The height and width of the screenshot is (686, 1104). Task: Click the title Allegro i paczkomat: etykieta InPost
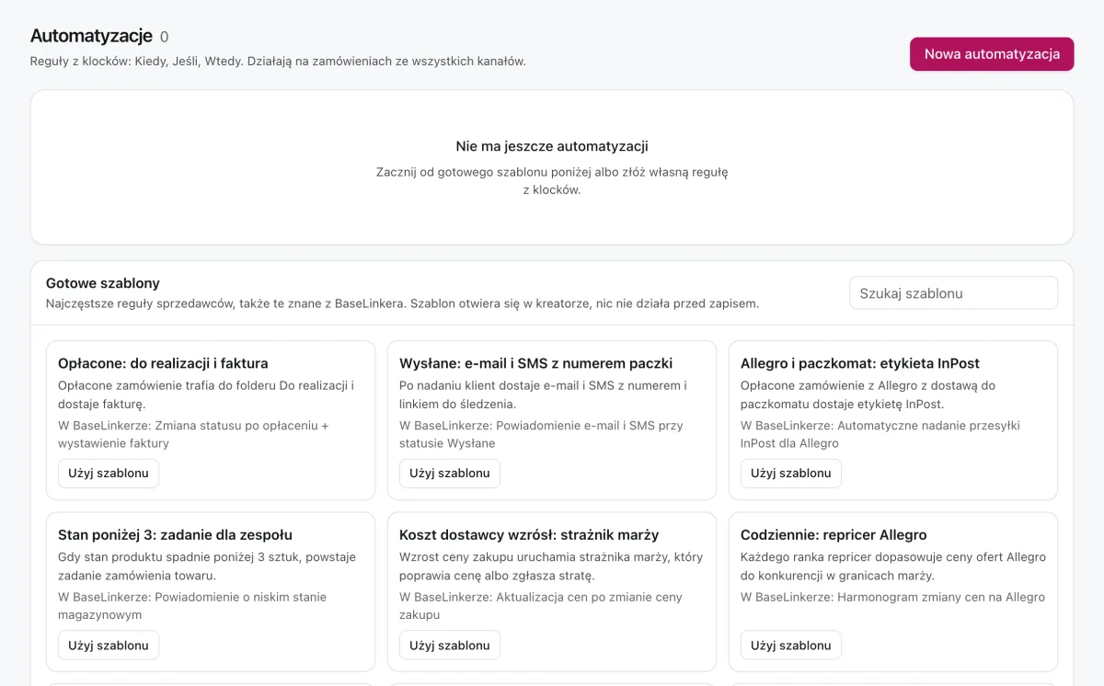coord(860,363)
